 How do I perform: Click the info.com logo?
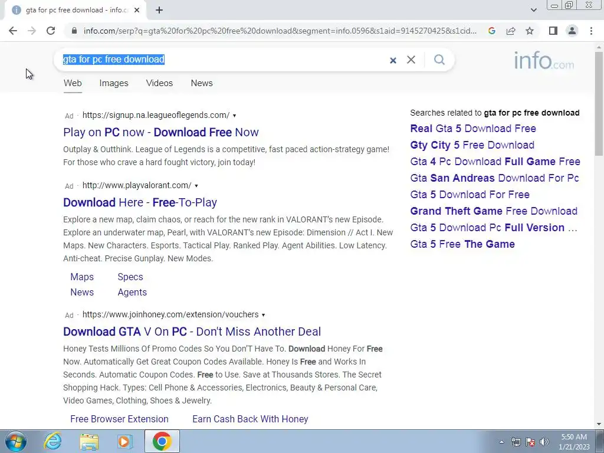(543, 61)
